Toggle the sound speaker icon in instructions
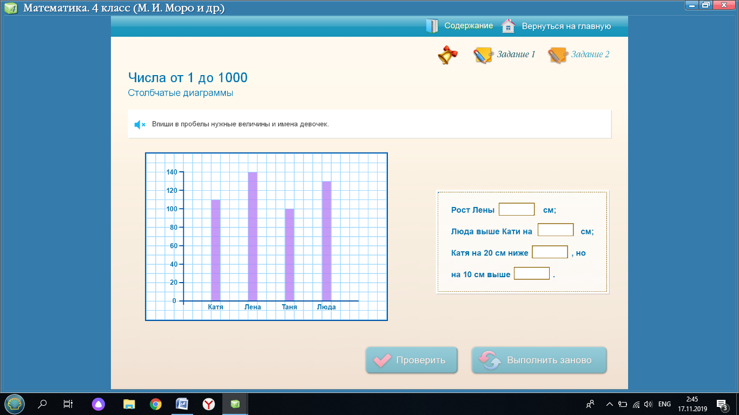This screenshot has height=415, width=739. tap(140, 125)
